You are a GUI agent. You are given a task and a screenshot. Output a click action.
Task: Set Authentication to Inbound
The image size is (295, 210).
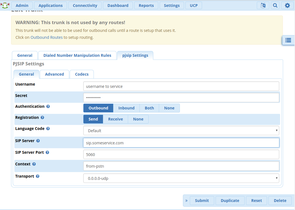126,108
